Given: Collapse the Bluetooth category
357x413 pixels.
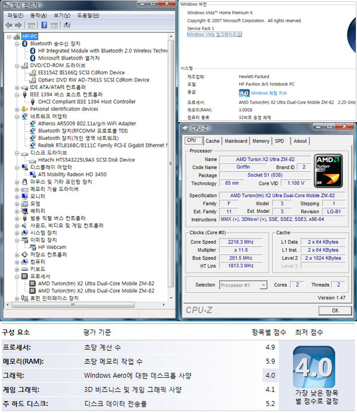Looking at the screenshot, I should [x=17, y=43].
